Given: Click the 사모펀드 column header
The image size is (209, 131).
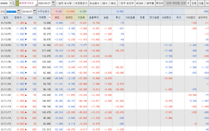Looking at the screenshot, I should click(x=167, y=17).
